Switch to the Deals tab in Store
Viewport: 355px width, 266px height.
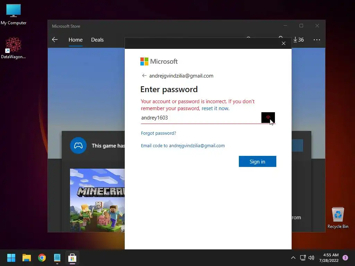(x=97, y=40)
